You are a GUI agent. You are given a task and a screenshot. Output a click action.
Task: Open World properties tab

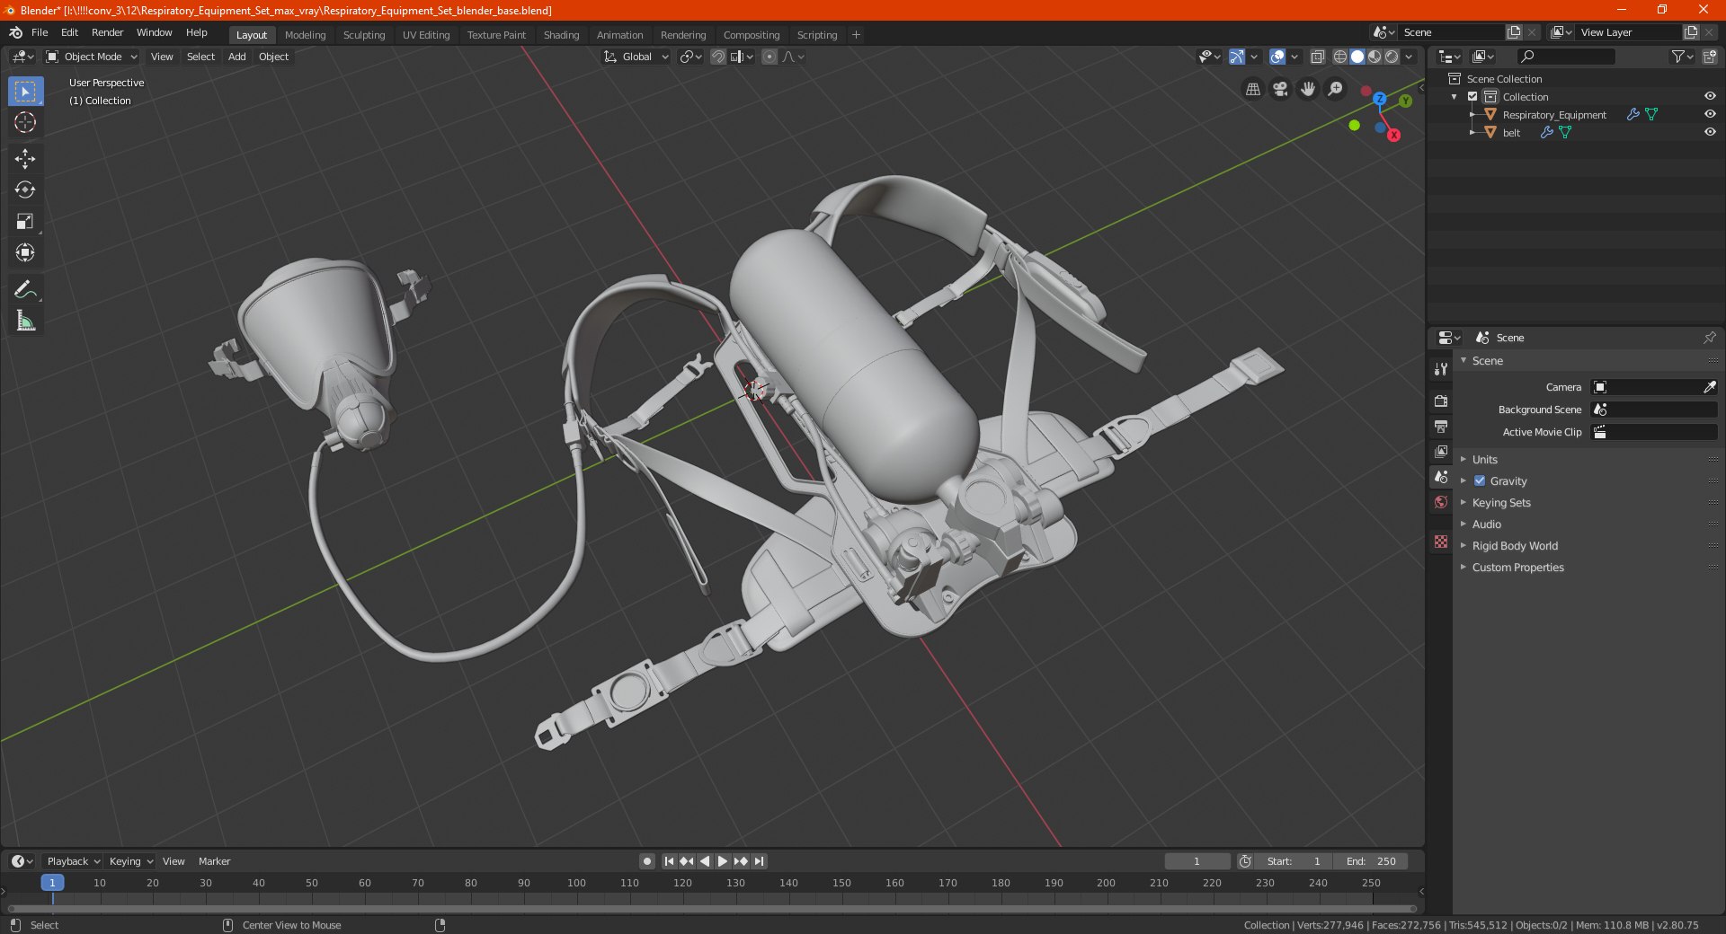[1441, 502]
